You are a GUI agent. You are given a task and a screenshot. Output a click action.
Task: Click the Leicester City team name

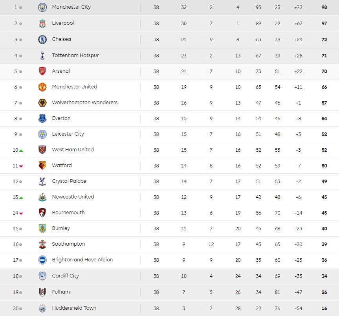click(x=68, y=134)
